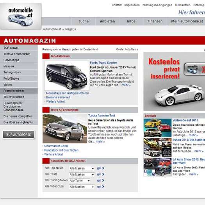Click the automobile.at logo with car

[21, 16]
